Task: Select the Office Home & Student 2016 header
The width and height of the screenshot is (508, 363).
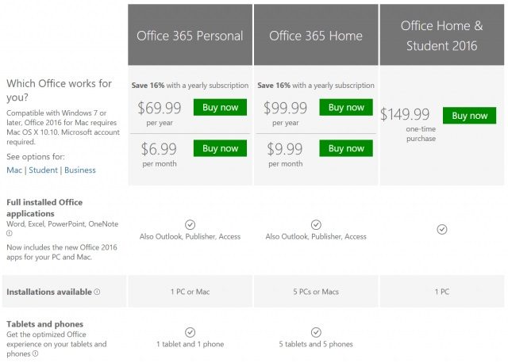Action: [x=442, y=36]
